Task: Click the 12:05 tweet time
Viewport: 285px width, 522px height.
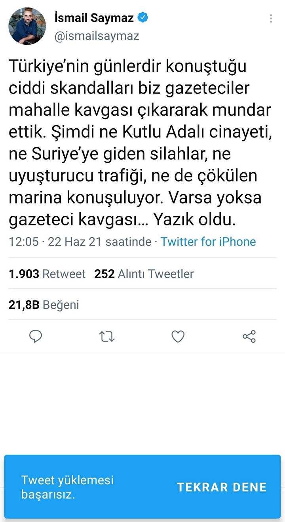Action: (x=24, y=242)
